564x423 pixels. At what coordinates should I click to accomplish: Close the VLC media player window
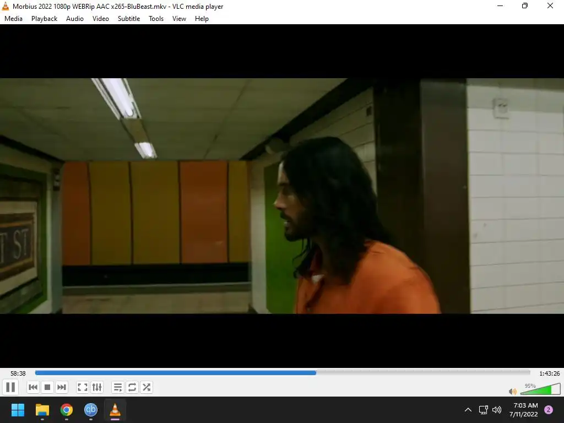tap(550, 6)
